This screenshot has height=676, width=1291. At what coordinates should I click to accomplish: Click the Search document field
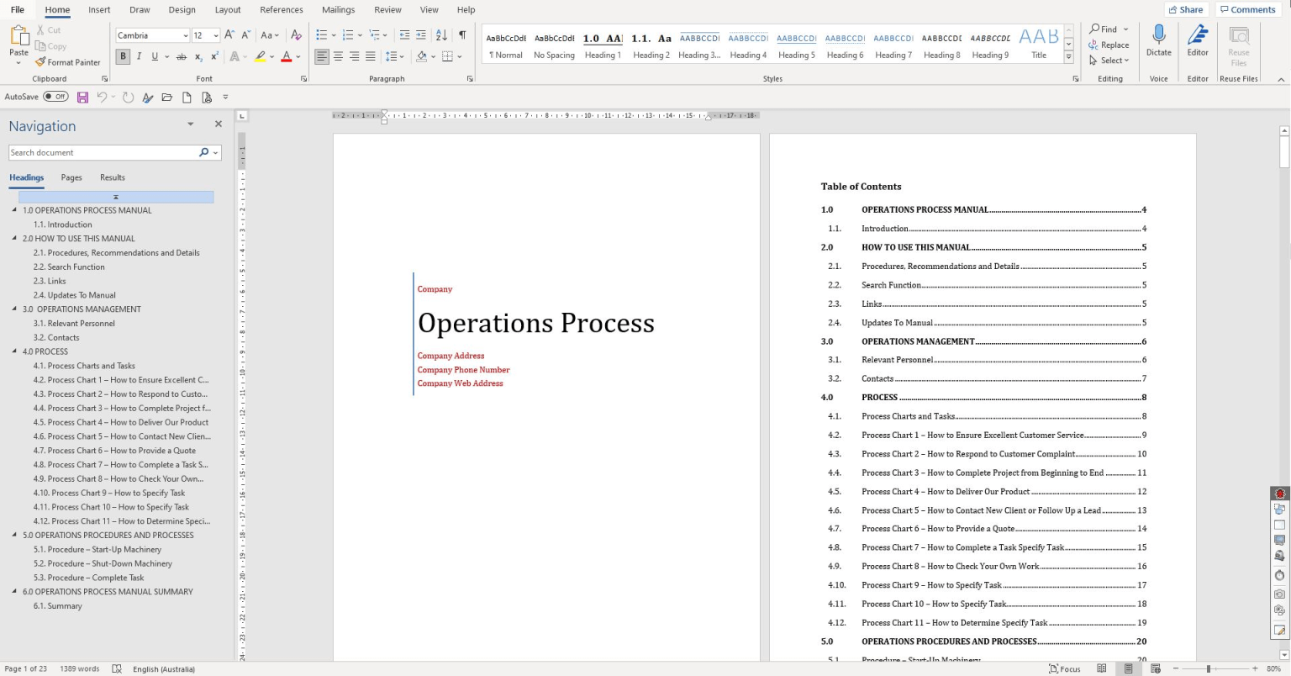[103, 153]
